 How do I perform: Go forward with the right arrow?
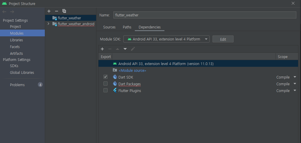tap(12, 12)
